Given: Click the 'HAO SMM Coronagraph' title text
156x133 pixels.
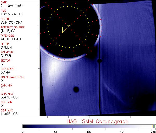Looking at the screenshot, I should click(x=97, y=121).
